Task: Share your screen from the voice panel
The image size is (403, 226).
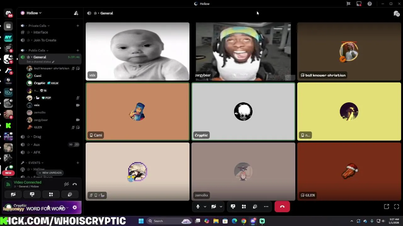Action: (x=32, y=194)
